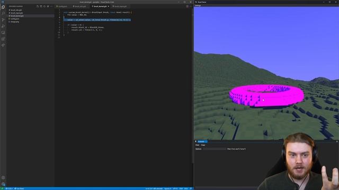Click Collapse Folders icon in explorer
Screen dimensions: 339x190
[48, 6]
